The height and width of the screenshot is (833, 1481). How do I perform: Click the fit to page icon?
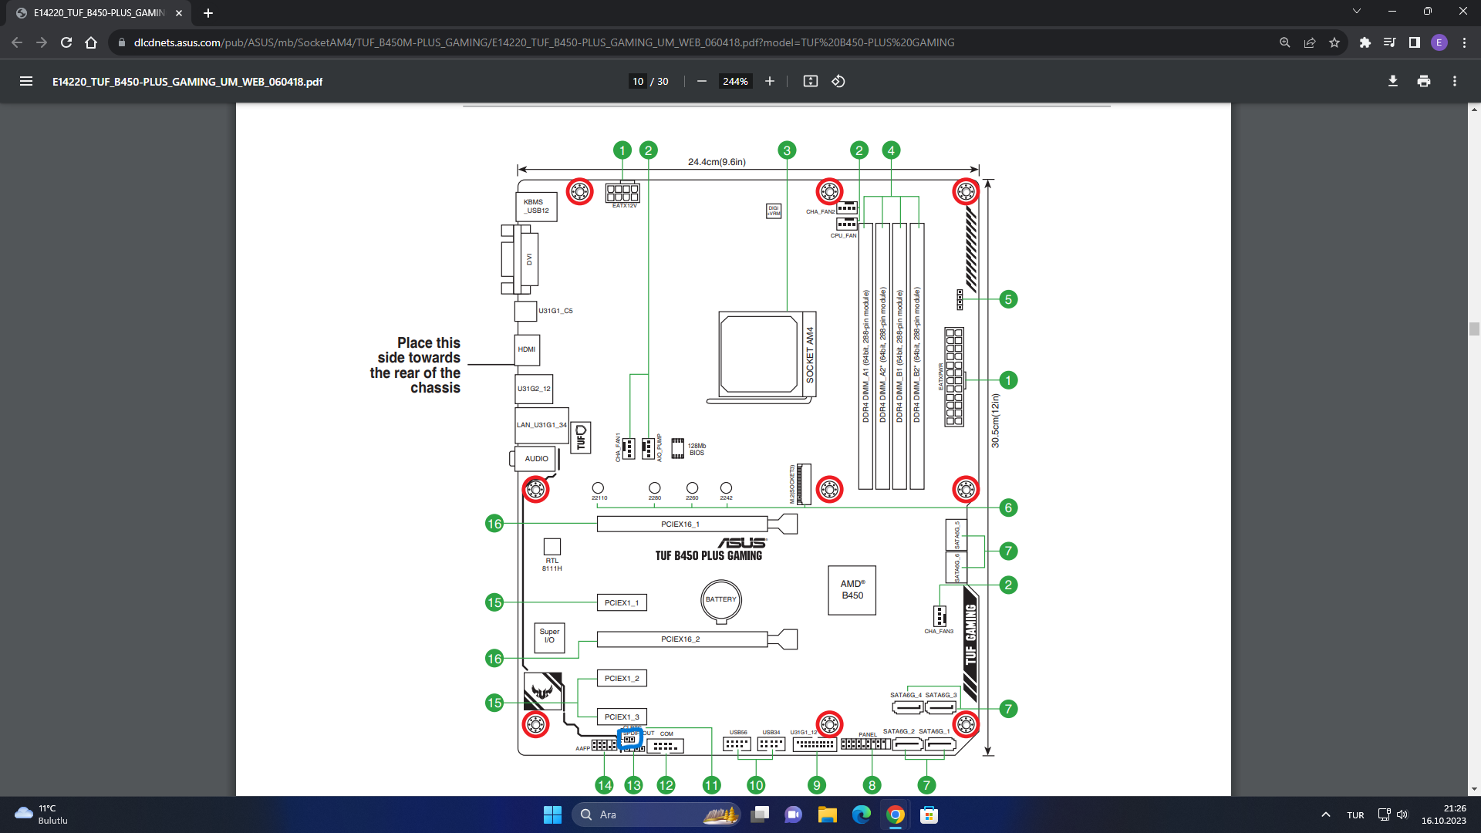810,81
